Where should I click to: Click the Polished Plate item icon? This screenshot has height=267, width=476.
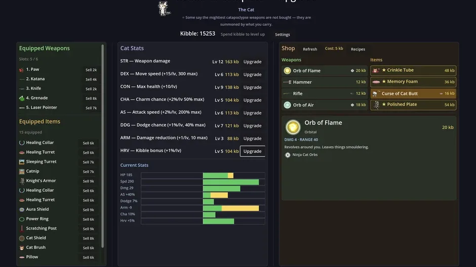[376, 105]
